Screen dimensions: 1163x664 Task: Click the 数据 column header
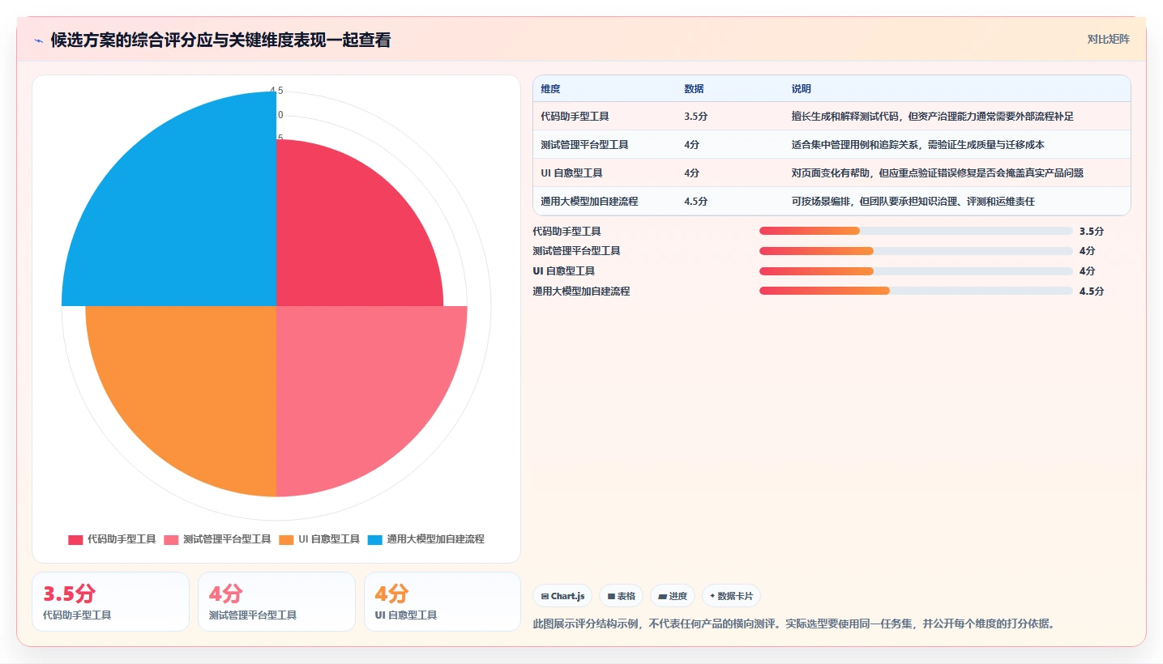tap(694, 89)
